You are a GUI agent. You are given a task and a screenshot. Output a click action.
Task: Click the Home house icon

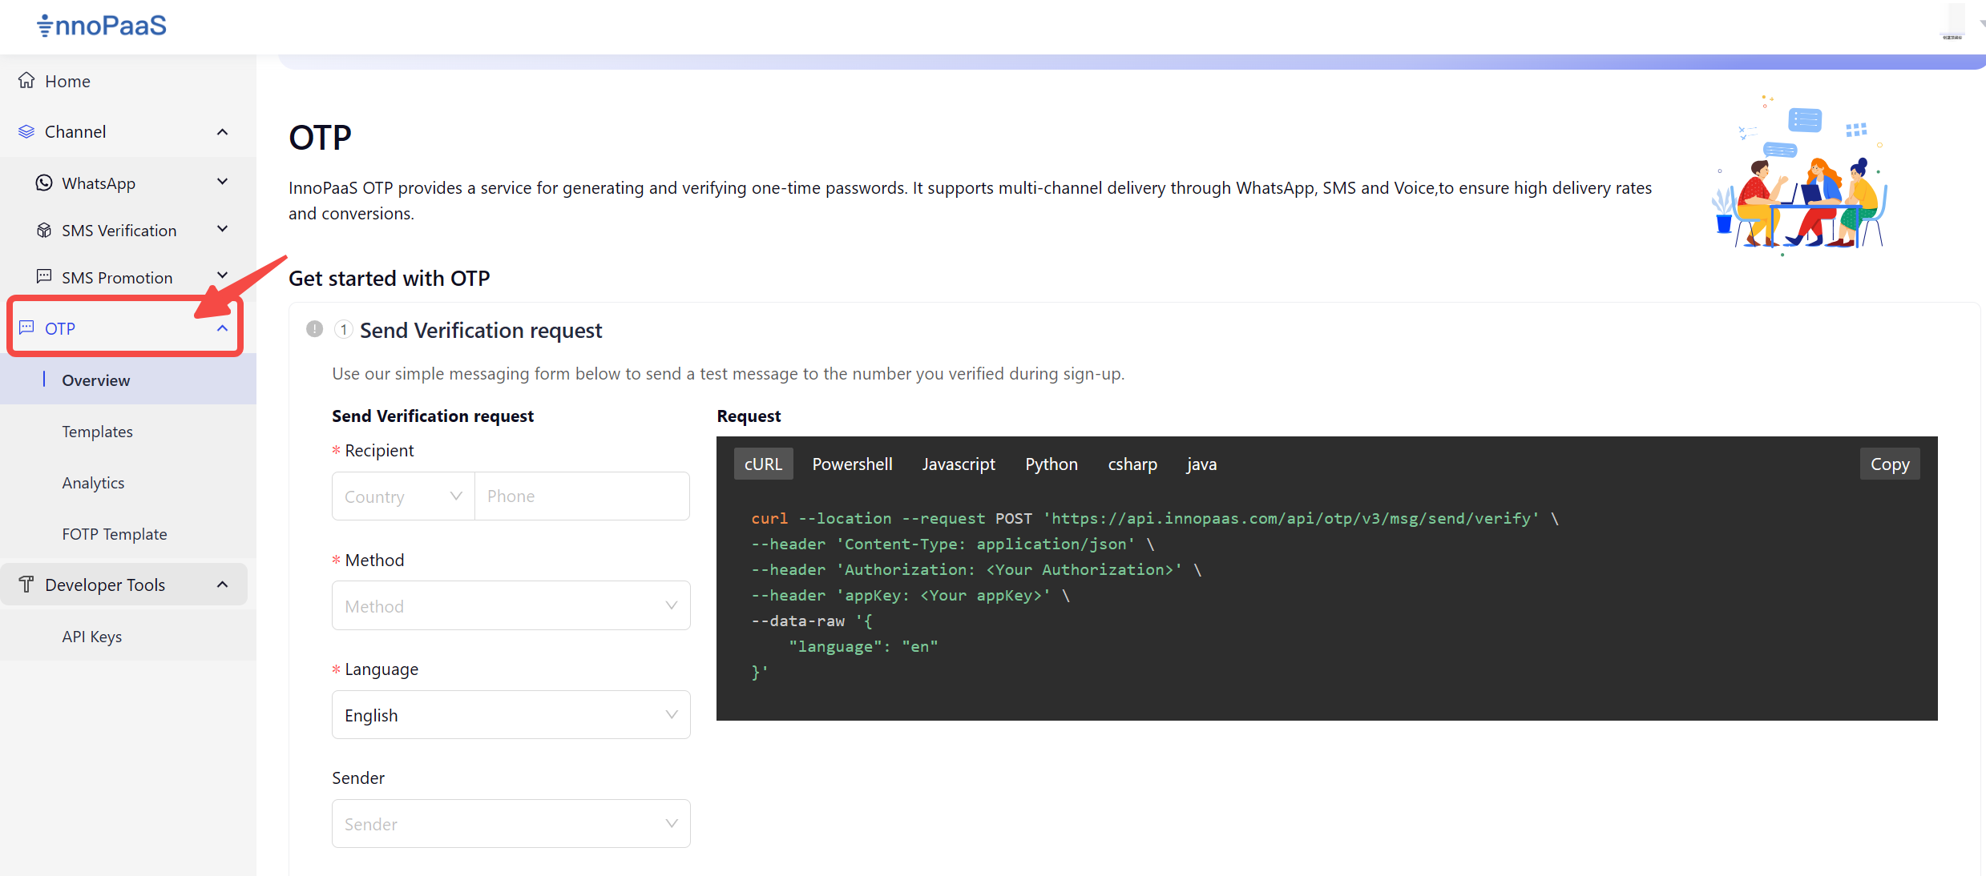tap(26, 81)
